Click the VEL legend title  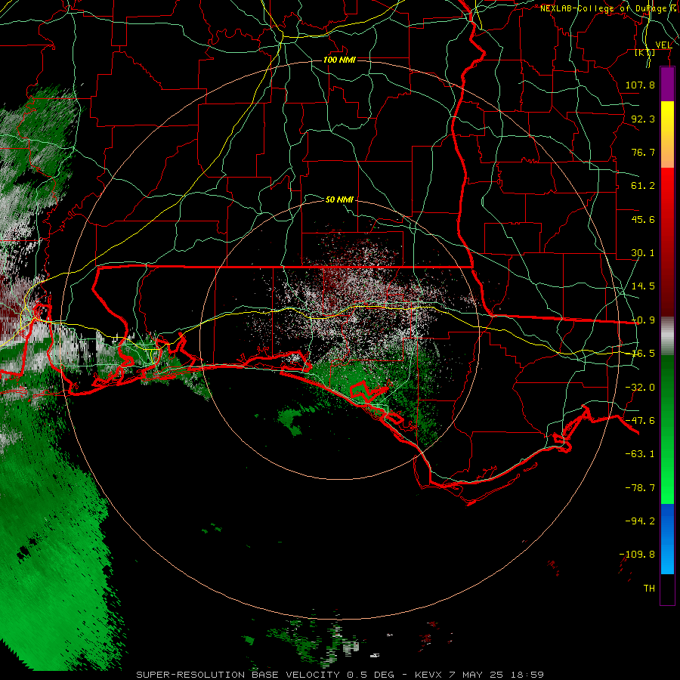663,45
